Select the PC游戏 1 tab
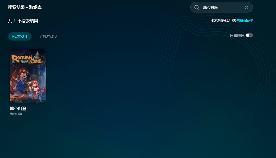This screenshot has width=276, height=158. coord(20,36)
